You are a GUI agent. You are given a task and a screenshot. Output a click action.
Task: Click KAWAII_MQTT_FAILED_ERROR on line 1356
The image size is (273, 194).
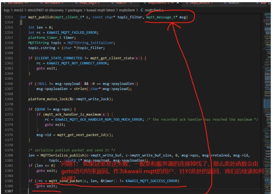click(x=72, y=32)
